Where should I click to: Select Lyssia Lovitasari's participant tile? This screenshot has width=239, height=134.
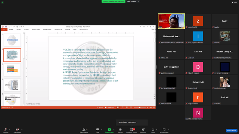pos(224,82)
